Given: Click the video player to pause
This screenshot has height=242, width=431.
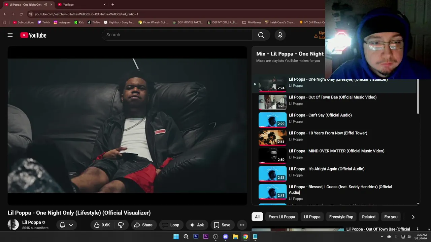Looking at the screenshot, I should [x=127, y=126].
